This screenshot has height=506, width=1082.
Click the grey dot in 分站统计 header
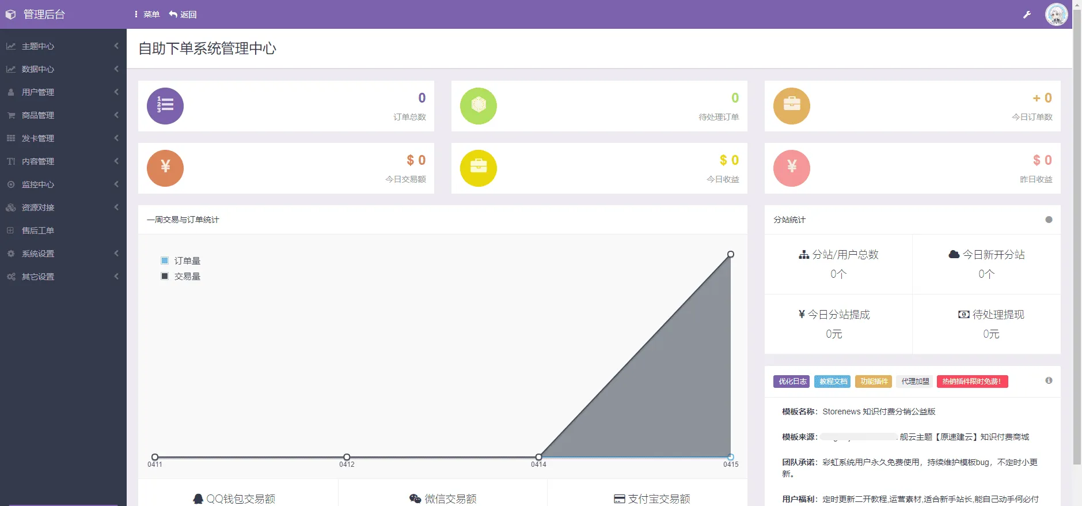pyautogui.click(x=1049, y=220)
